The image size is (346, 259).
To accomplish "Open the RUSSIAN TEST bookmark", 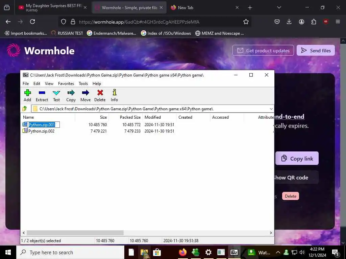I will 67,33.
